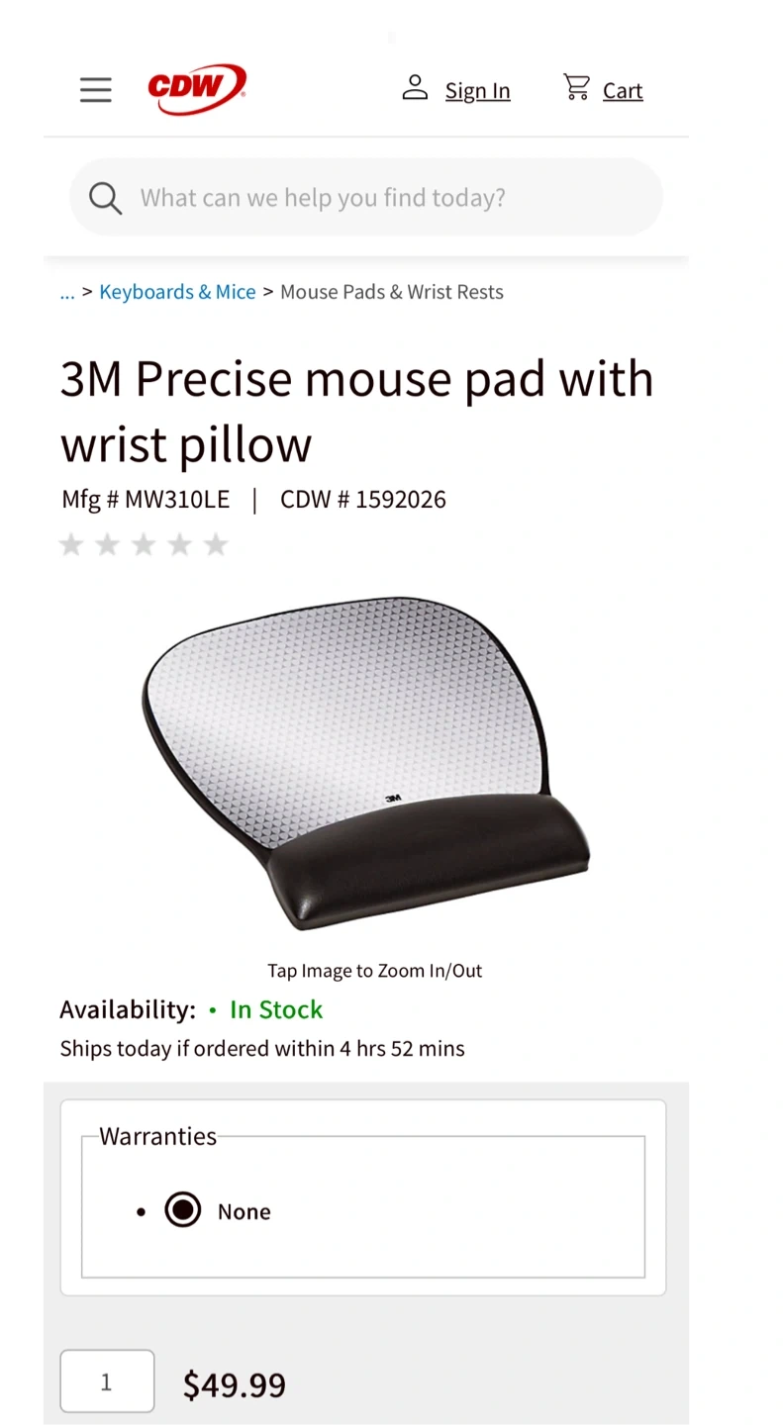The width and height of the screenshot is (783, 1425).
Task: Click the user profile icon
Action: [415, 88]
